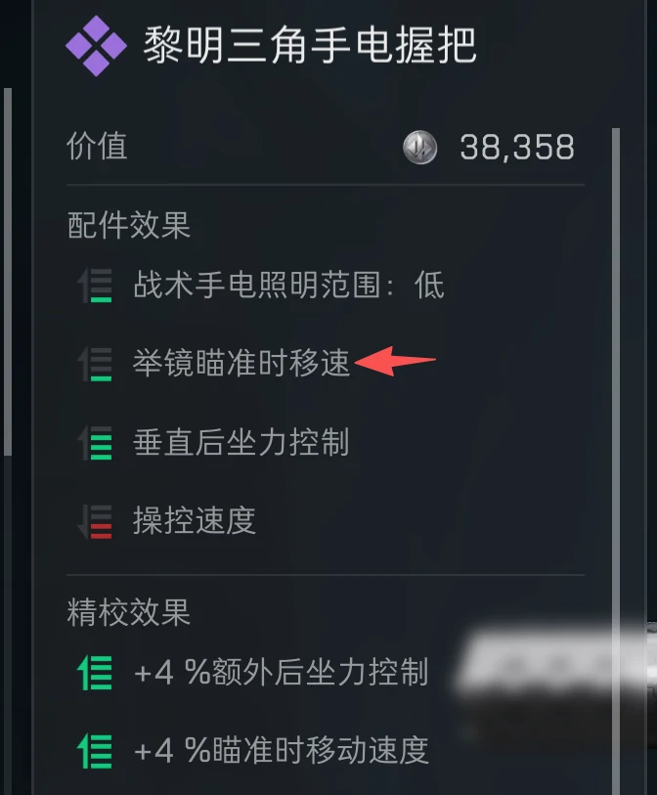This screenshot has width=657, height=795.
Task: Select the 战术手电照明范围: 低 effect
Action: [289, 285]
